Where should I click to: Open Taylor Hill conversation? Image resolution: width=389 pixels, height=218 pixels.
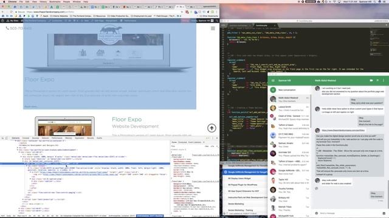(x=289, y=181)
